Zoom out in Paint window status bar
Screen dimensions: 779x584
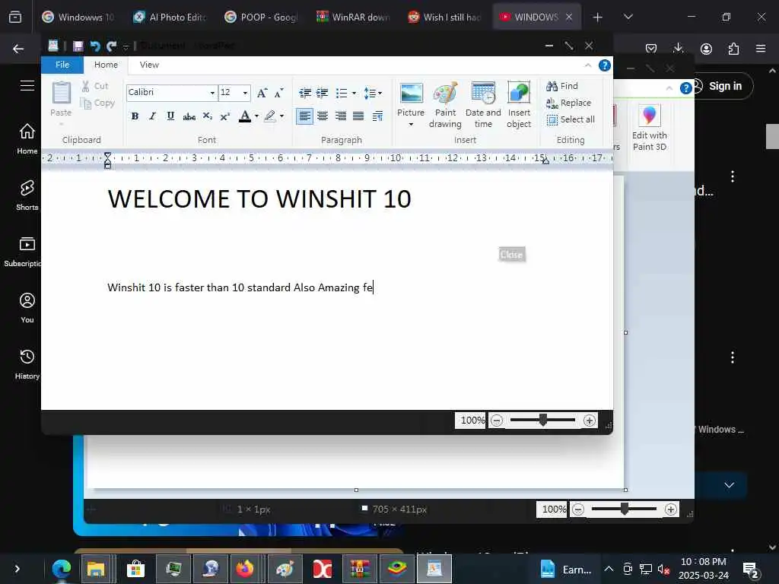578,509
